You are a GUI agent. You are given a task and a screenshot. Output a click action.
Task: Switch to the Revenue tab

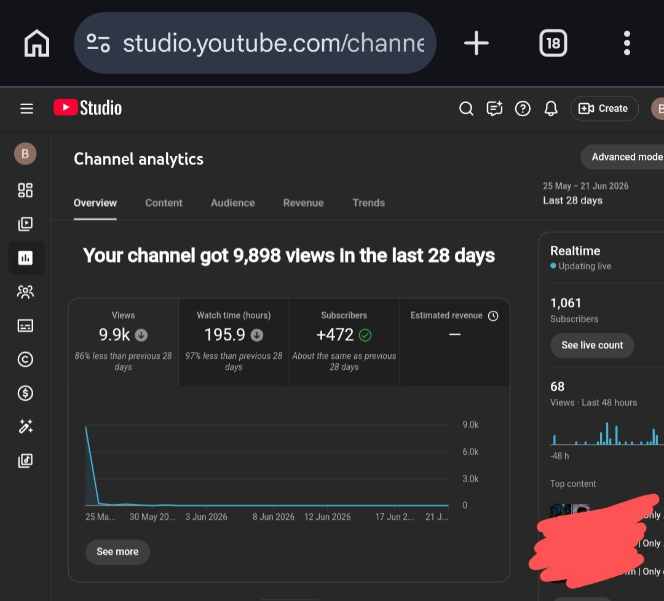[x=303, y=203]
